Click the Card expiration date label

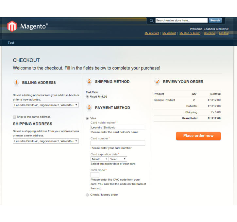click(x=104, y=154)
